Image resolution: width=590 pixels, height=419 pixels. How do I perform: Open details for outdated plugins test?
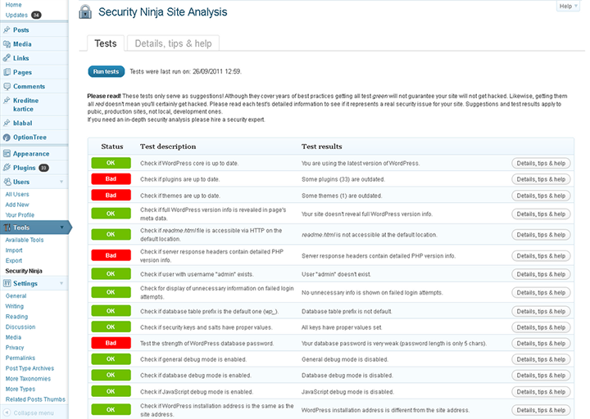tap(541, 179)
